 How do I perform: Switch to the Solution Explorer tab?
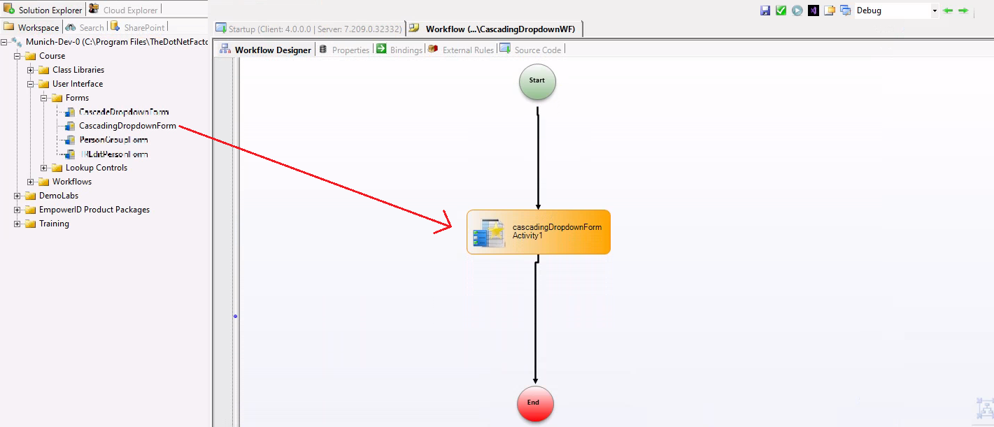(43, 10)
